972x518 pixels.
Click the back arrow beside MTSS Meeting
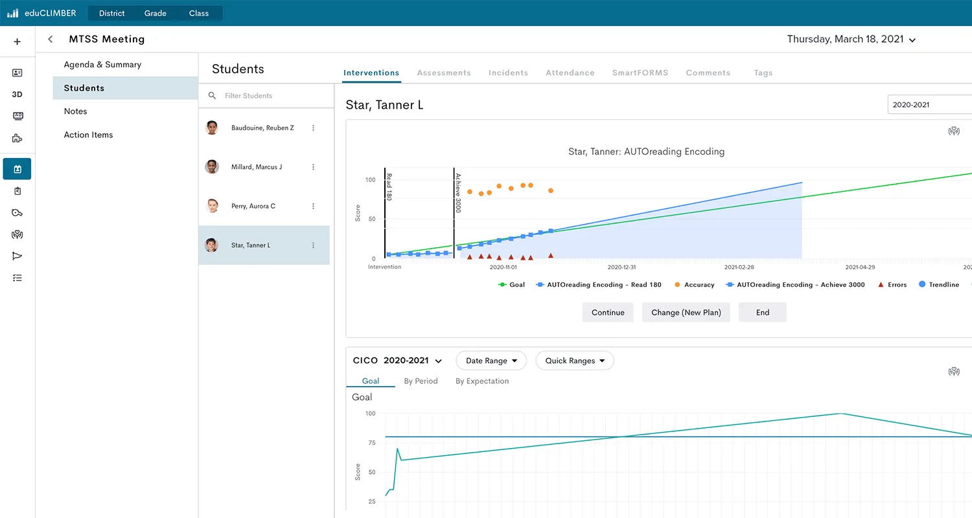(x=51, y=39)
